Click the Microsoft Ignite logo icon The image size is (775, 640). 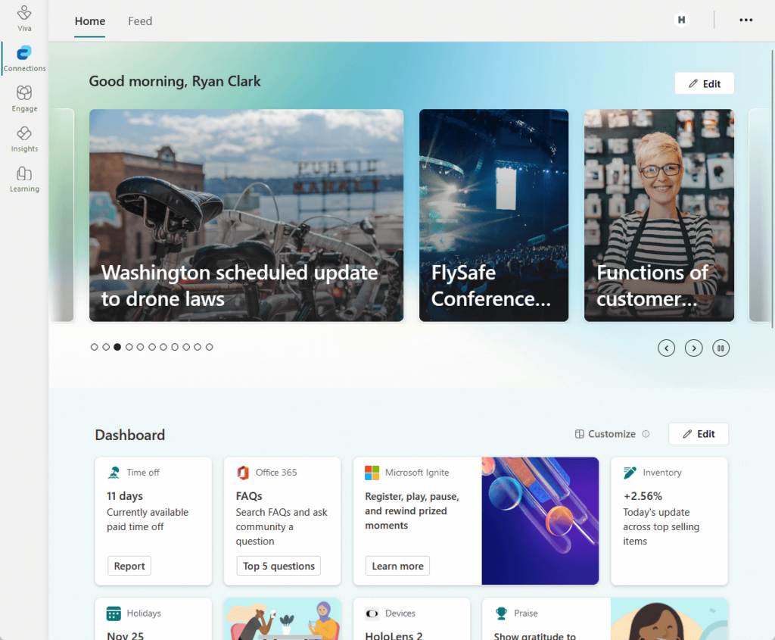pyautogui.click(x=372, y=473)
